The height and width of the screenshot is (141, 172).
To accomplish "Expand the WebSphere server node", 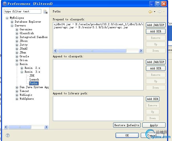I will pos(17,99).
